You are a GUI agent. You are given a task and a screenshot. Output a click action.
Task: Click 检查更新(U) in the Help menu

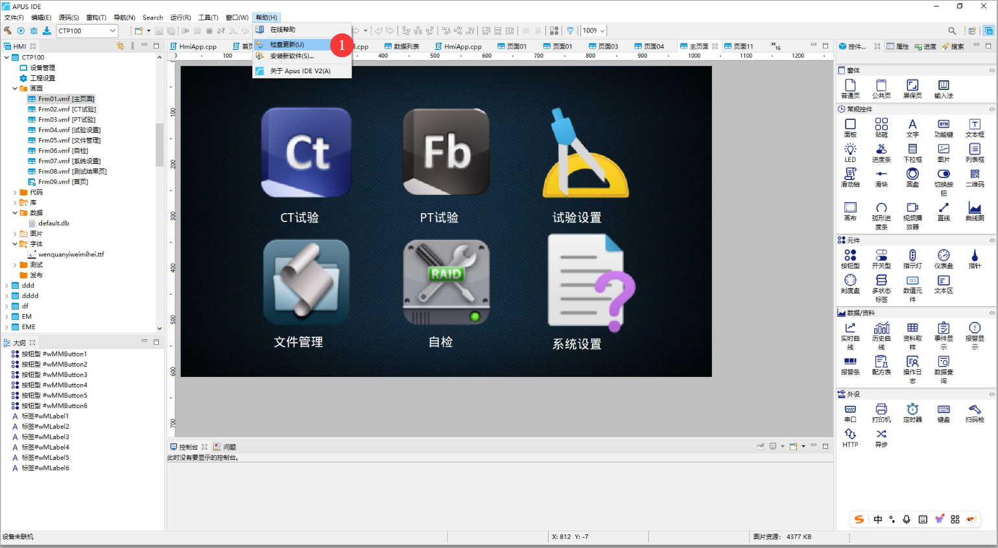pyautogui.click(x=287, y=45)
